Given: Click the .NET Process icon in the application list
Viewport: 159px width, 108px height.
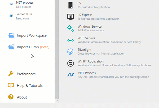Looking at the screenshot, I should [x=70, y=75].
